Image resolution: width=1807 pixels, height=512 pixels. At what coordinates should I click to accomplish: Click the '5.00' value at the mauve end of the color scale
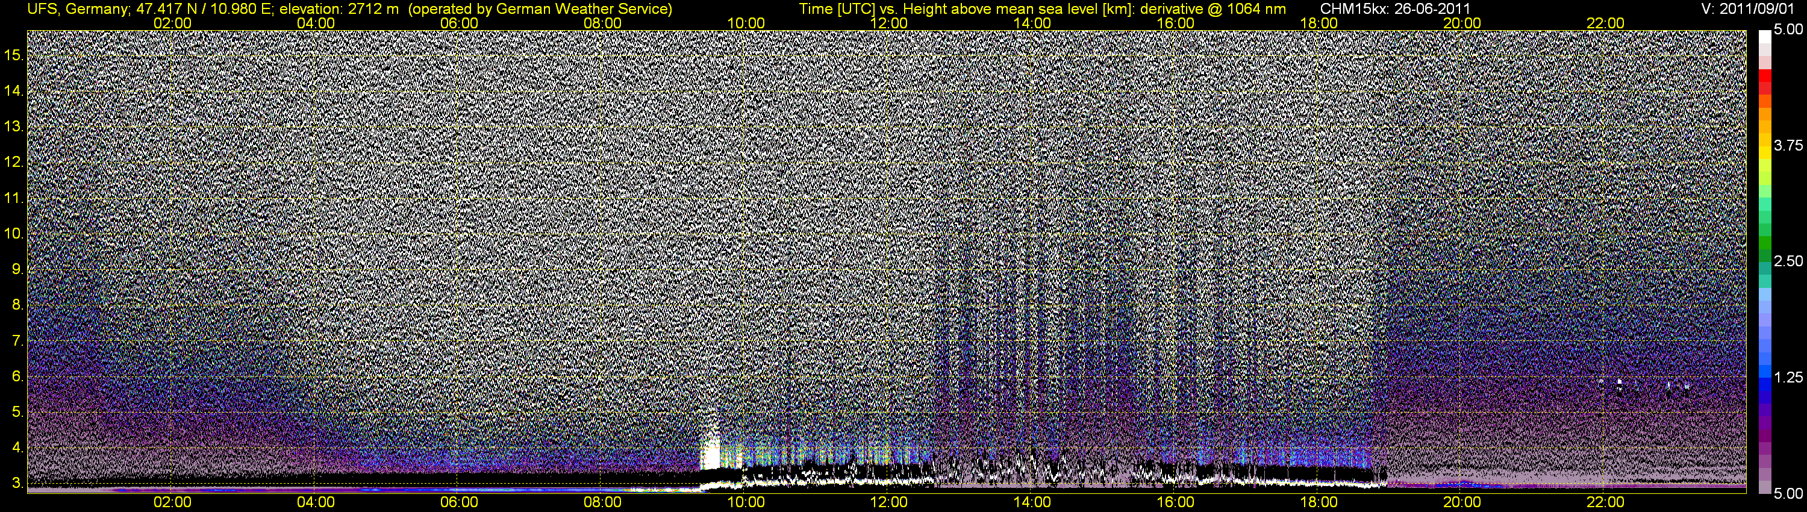pyautogui.click(x=1788, y=494)
